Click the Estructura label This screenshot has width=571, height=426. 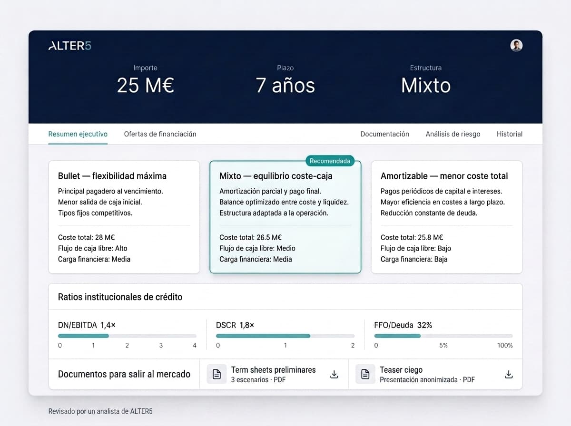click(426, 68)
